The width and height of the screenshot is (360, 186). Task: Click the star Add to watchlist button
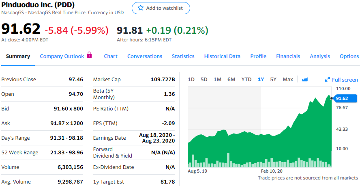coord(161,8)
